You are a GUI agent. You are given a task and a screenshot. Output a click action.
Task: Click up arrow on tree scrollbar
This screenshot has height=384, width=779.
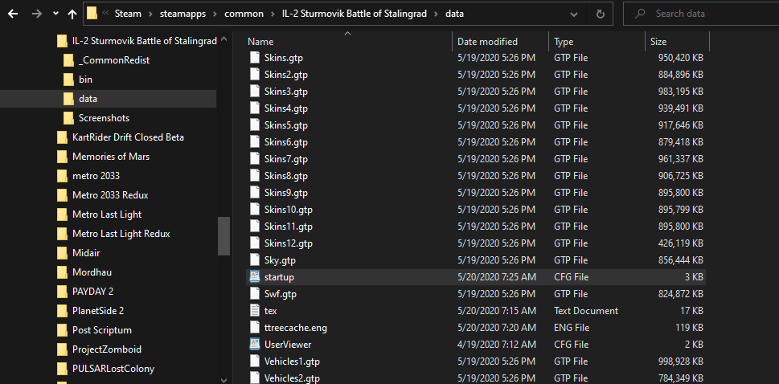point(224,39)
